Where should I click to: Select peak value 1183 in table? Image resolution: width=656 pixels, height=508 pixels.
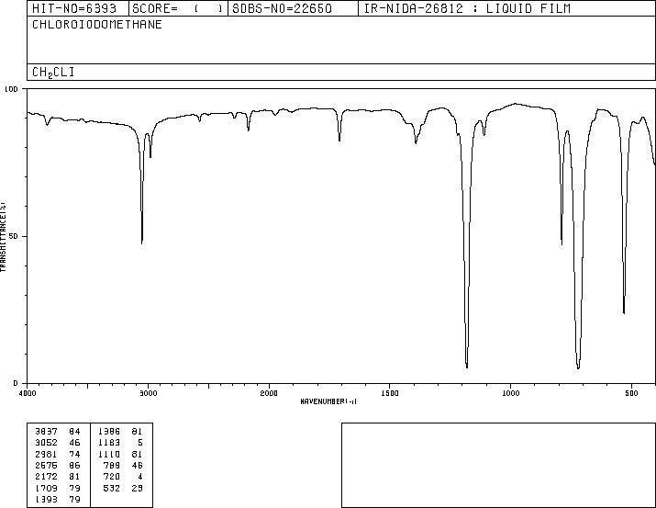[x=109, y=443]
